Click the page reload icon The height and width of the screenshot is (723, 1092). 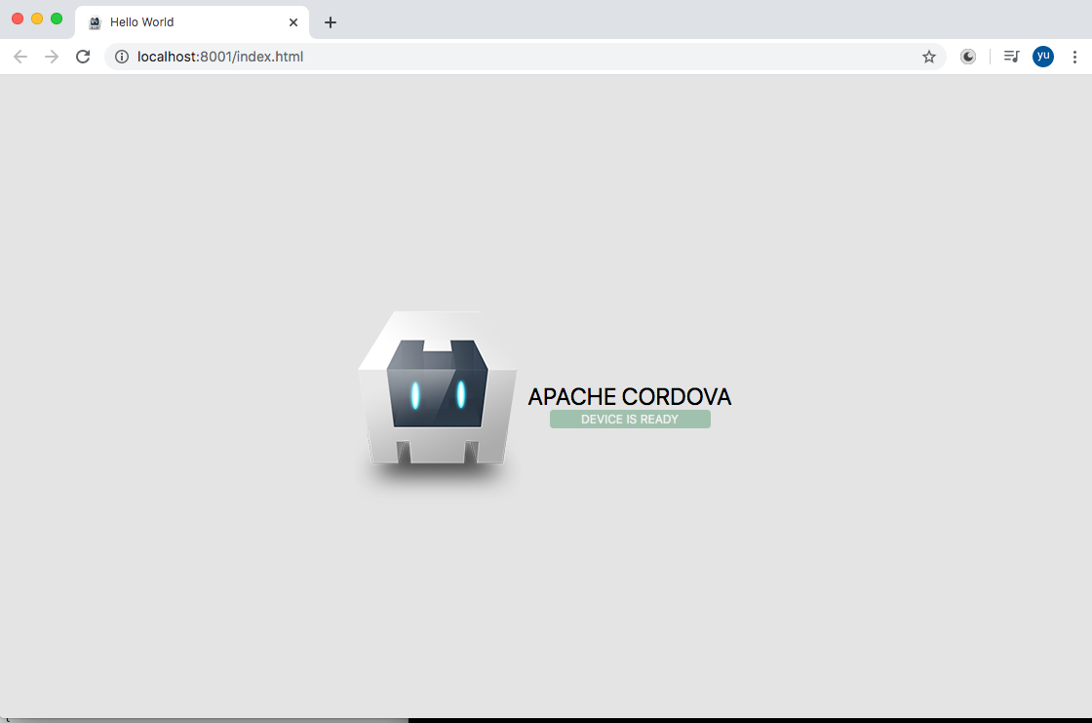coord(83,57)
